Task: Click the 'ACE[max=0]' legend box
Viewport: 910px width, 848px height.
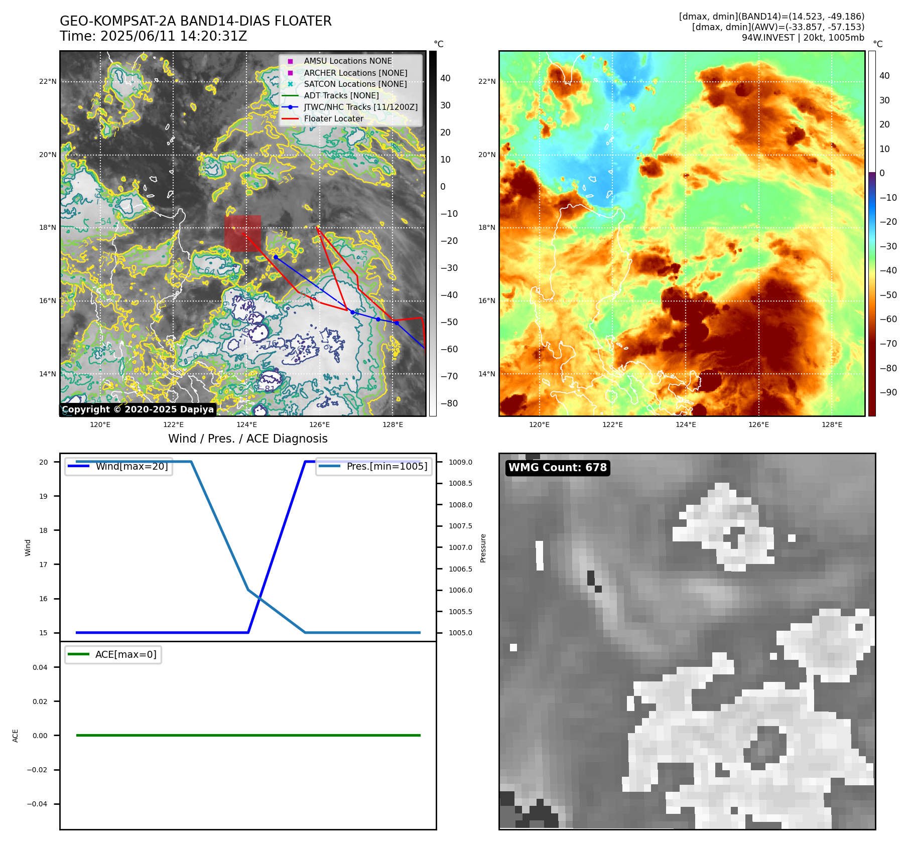Action: tap(113, 654)
